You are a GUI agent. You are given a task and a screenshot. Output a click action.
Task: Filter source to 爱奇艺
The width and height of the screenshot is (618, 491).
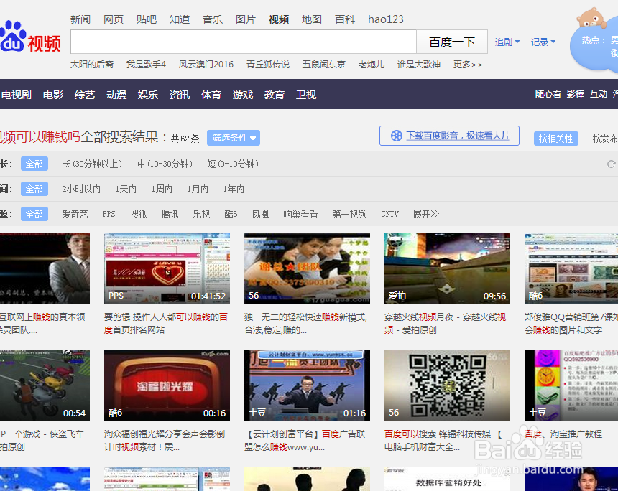pos(75,214)
